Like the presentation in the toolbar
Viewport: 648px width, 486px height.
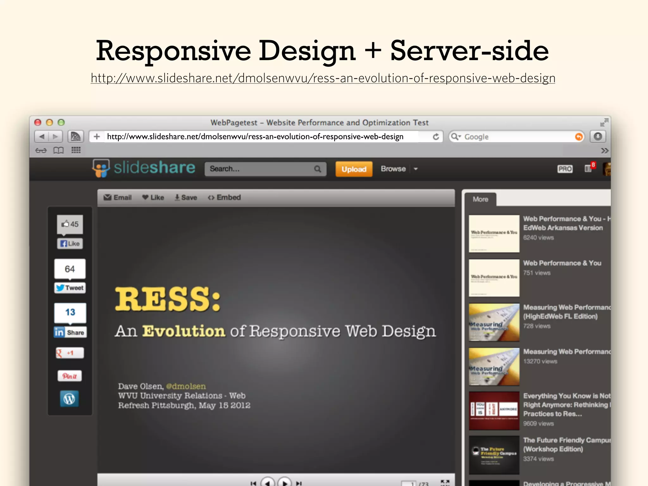click(153, 197)
